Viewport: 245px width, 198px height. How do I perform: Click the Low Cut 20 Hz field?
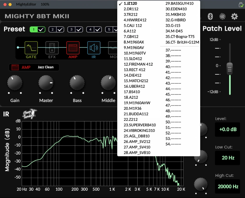(x=228, y=158)
